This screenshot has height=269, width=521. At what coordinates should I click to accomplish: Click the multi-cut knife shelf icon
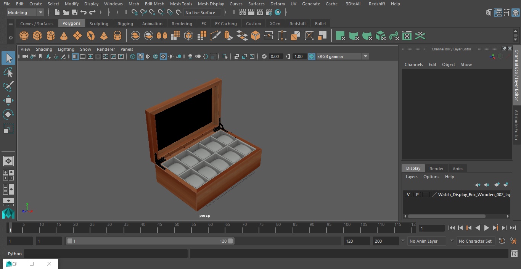(215, 36)
